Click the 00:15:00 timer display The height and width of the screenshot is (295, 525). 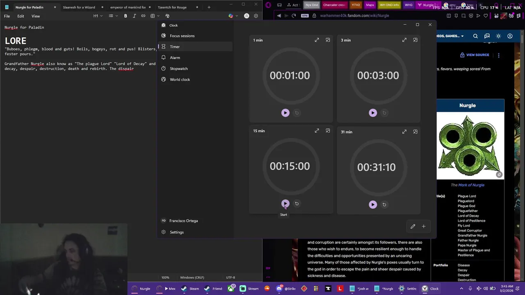290,166
